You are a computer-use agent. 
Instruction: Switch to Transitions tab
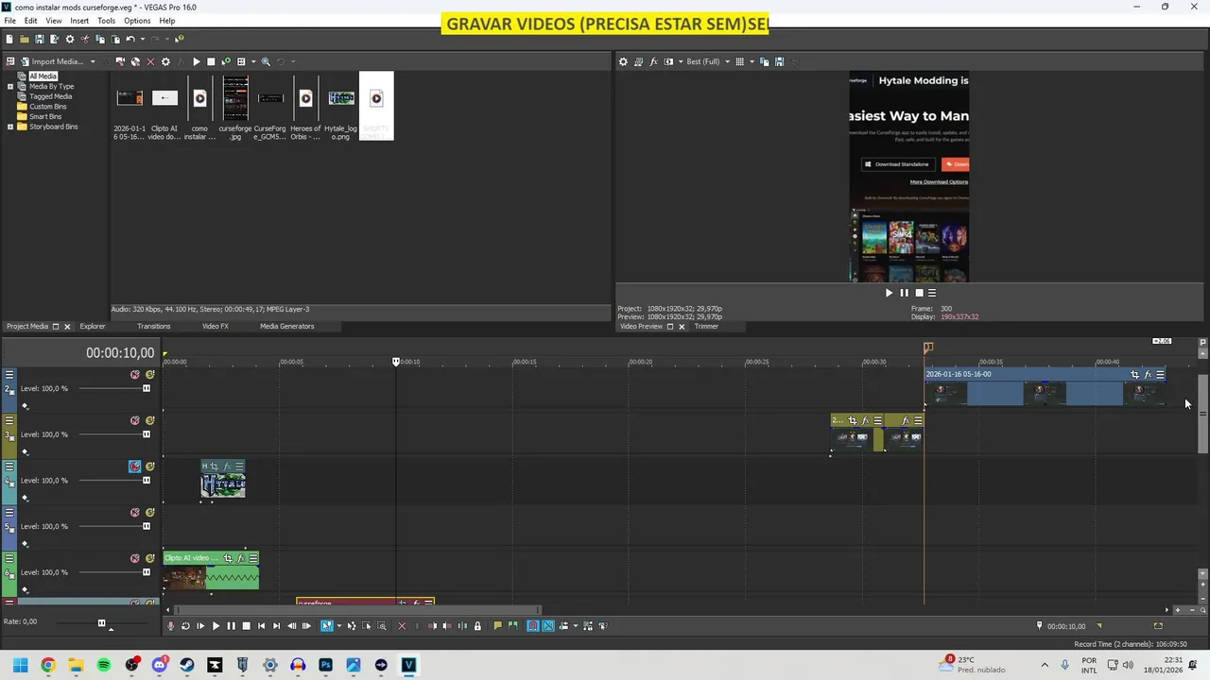pos(153,327)
